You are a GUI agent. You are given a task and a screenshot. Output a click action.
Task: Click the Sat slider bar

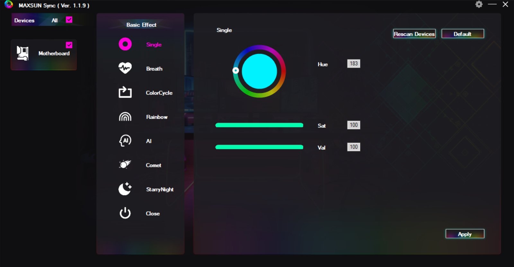(x=259, y=125)
